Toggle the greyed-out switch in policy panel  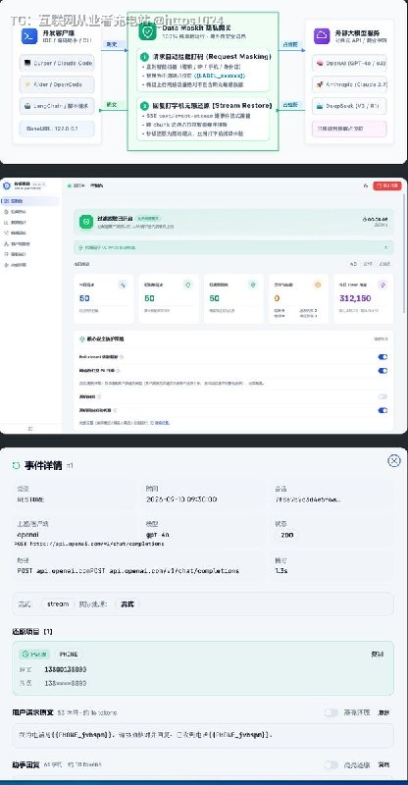pyautogui.click(x=382, y=396)
